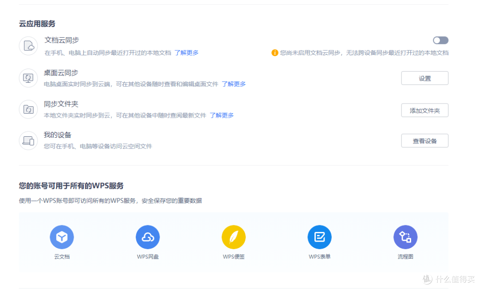The height and width of the screenshot is (289, 479).
Task: Open the WPS便签 feather icon
Action: [233, 237]
